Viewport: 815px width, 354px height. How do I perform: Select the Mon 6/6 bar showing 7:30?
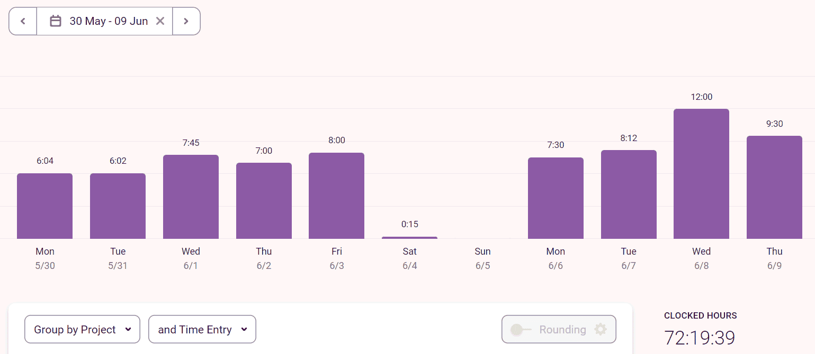(x=556, y=198)
